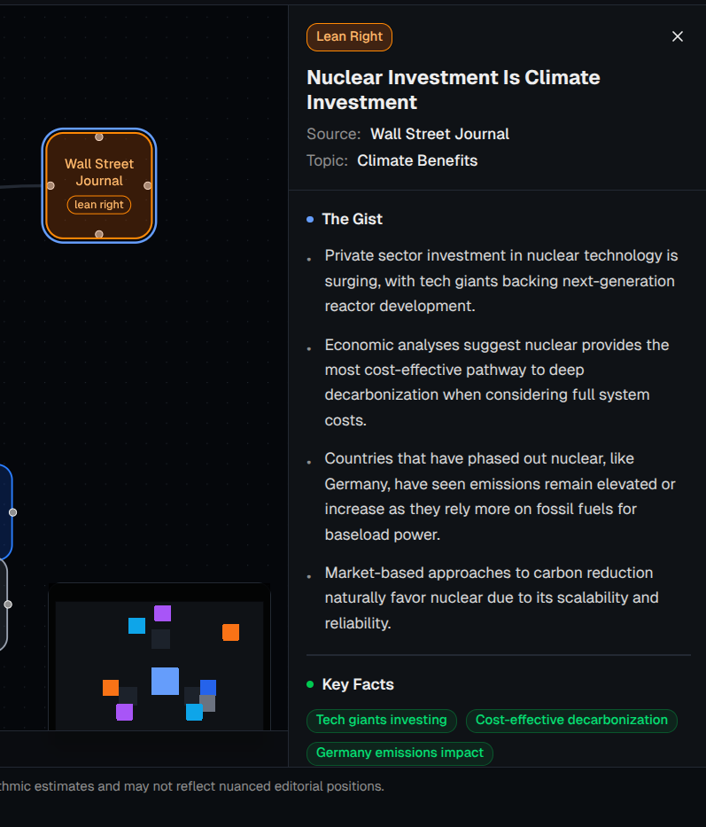
Task: Click the upper-right orange square in minimap
Action: tap(231, 632)
